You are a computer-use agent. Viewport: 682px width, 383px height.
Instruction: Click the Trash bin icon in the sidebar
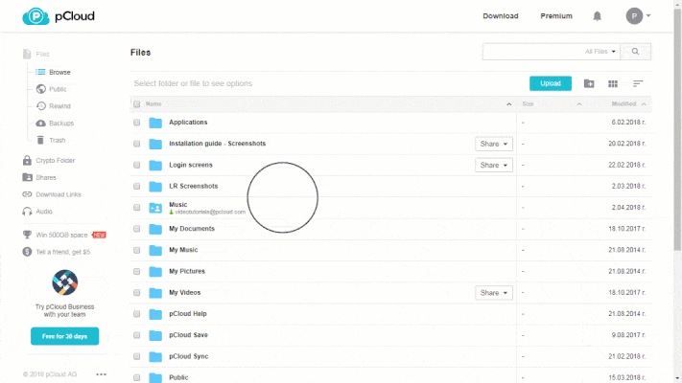pyautogui.click(x=40, y=140)
